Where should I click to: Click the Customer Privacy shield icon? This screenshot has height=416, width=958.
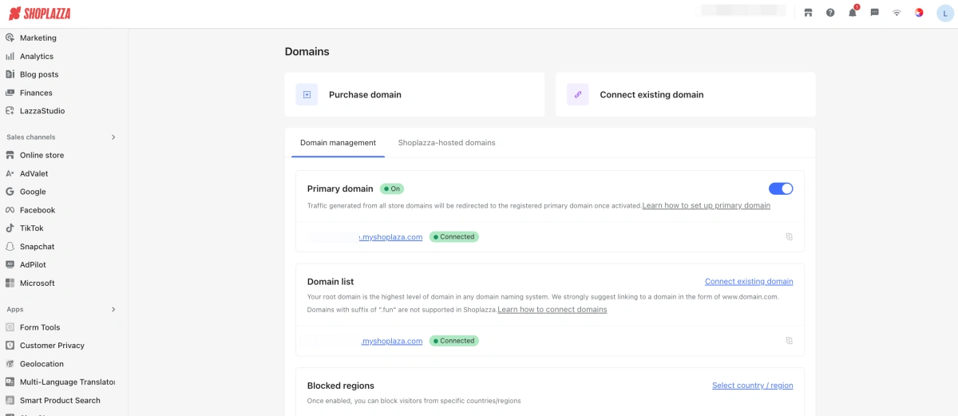10,346
